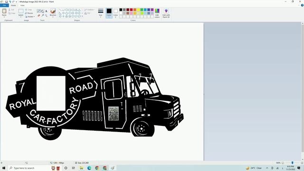This screenshot has width=304, height=171.
Task: Pick the red color swatch
Action: coord(131,9)
